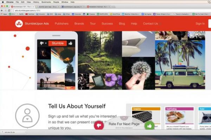Expand the Rate For Next Page arrow handle
The image size is (211, 140).
pos(124,118)
